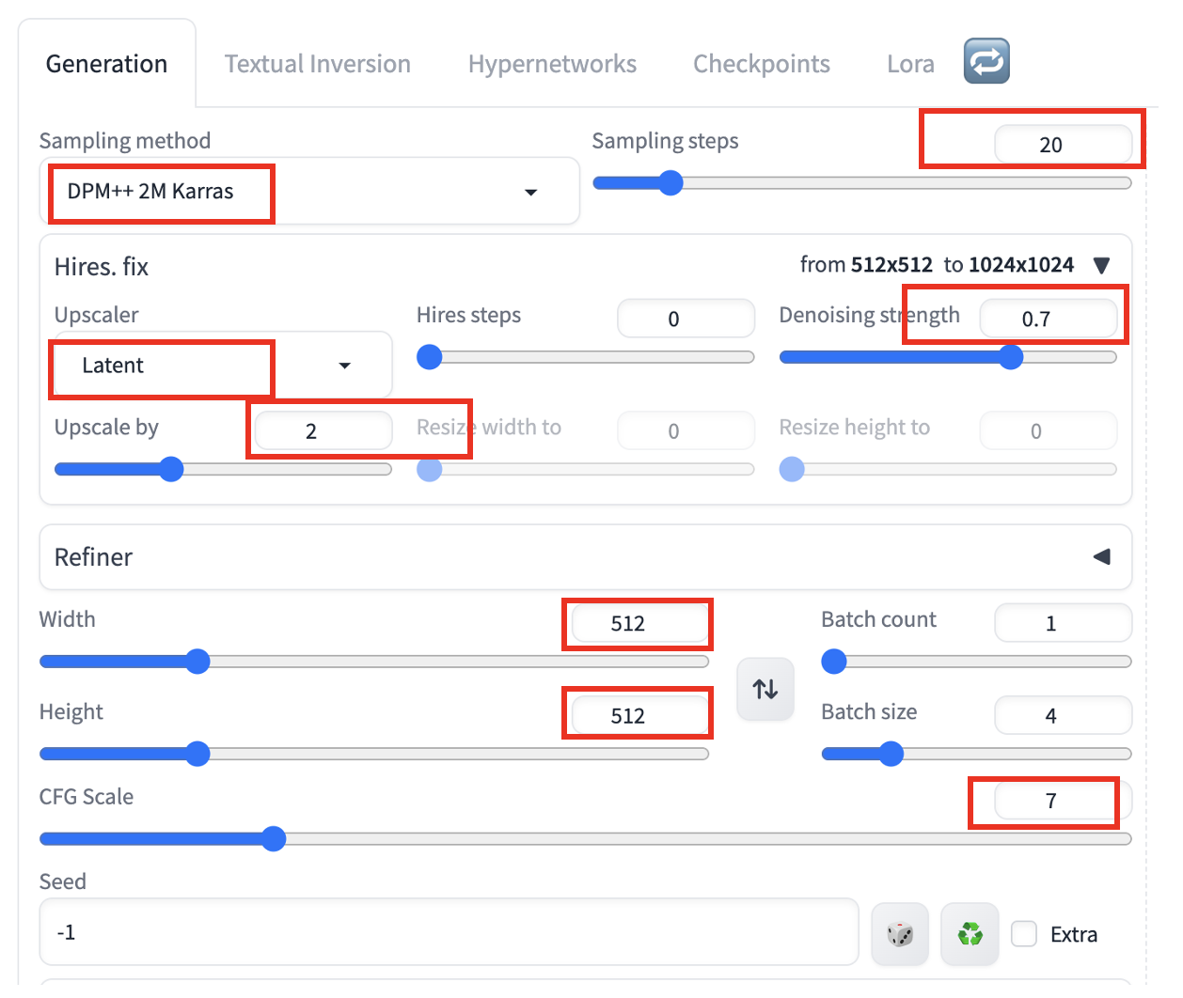The height and width of the screenshot is (998, 1183).
Task: Swap width and height using the arrows icon
Action: (x=765, y=689)
